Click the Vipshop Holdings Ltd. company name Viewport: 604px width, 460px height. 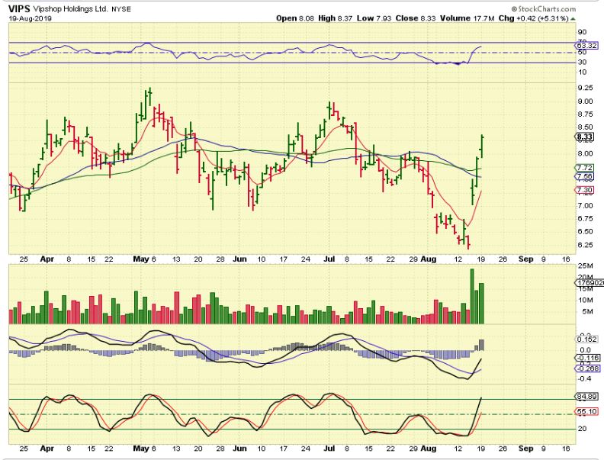(70, 9)
